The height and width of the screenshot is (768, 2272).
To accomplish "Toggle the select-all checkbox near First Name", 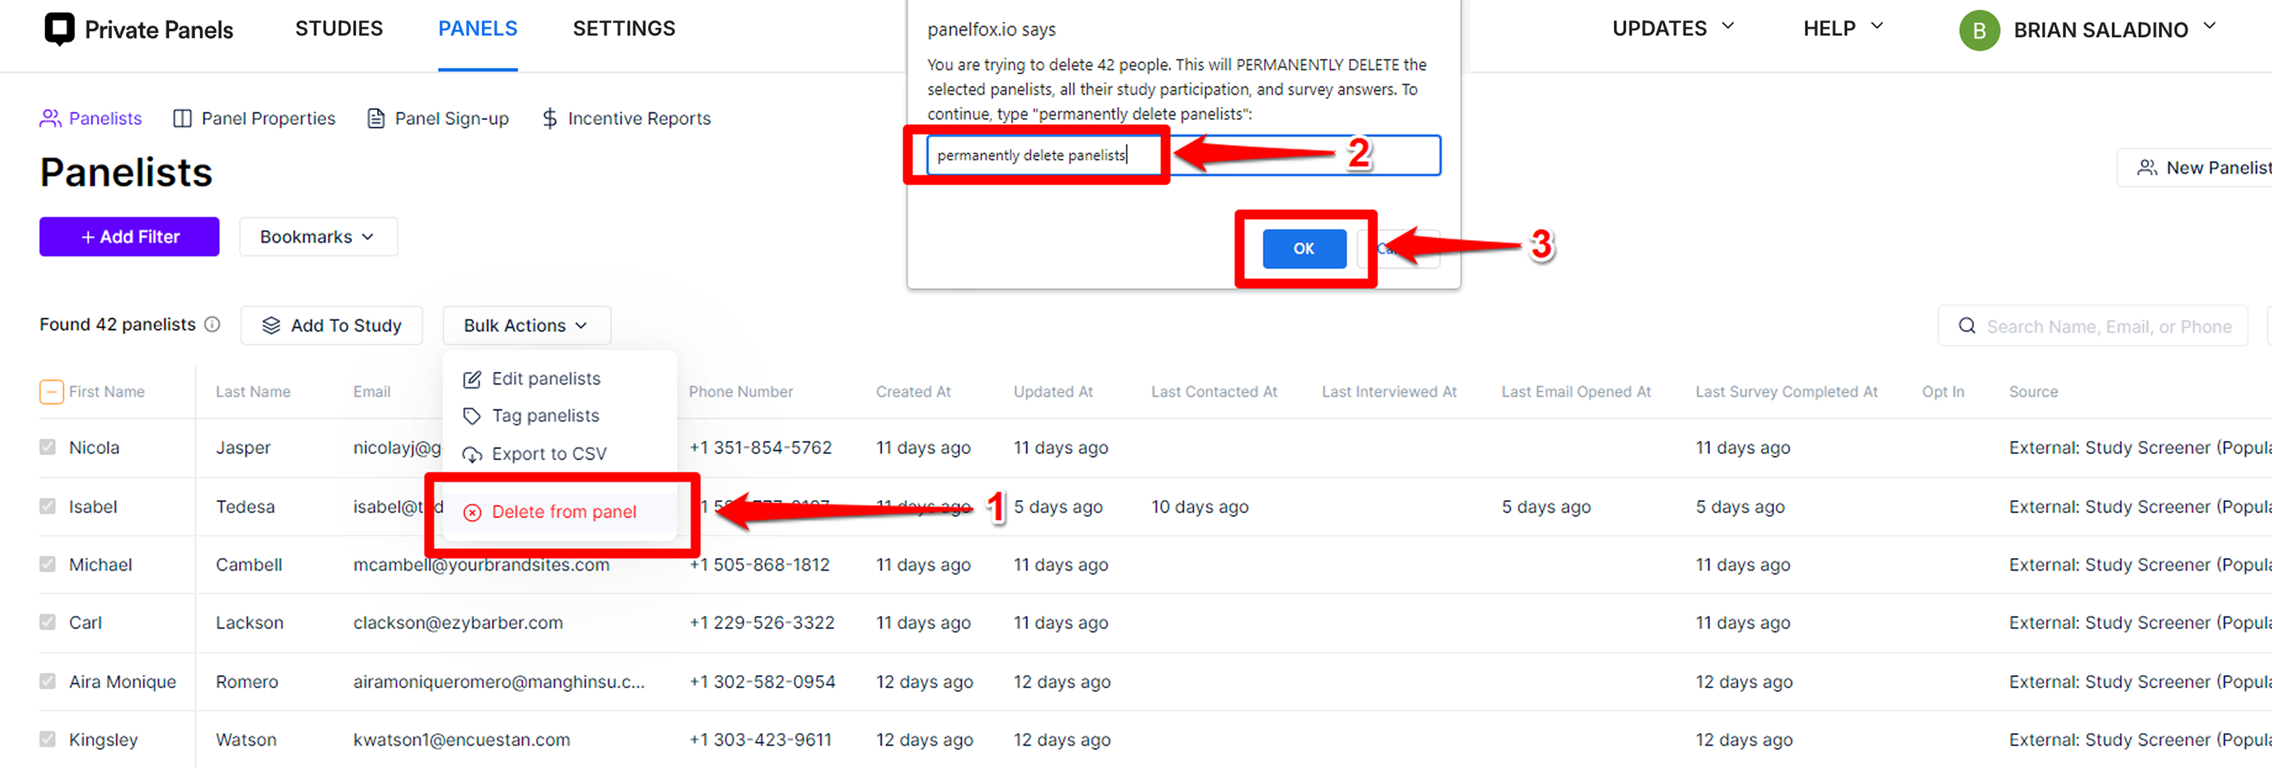I will (x=51, y=391).
